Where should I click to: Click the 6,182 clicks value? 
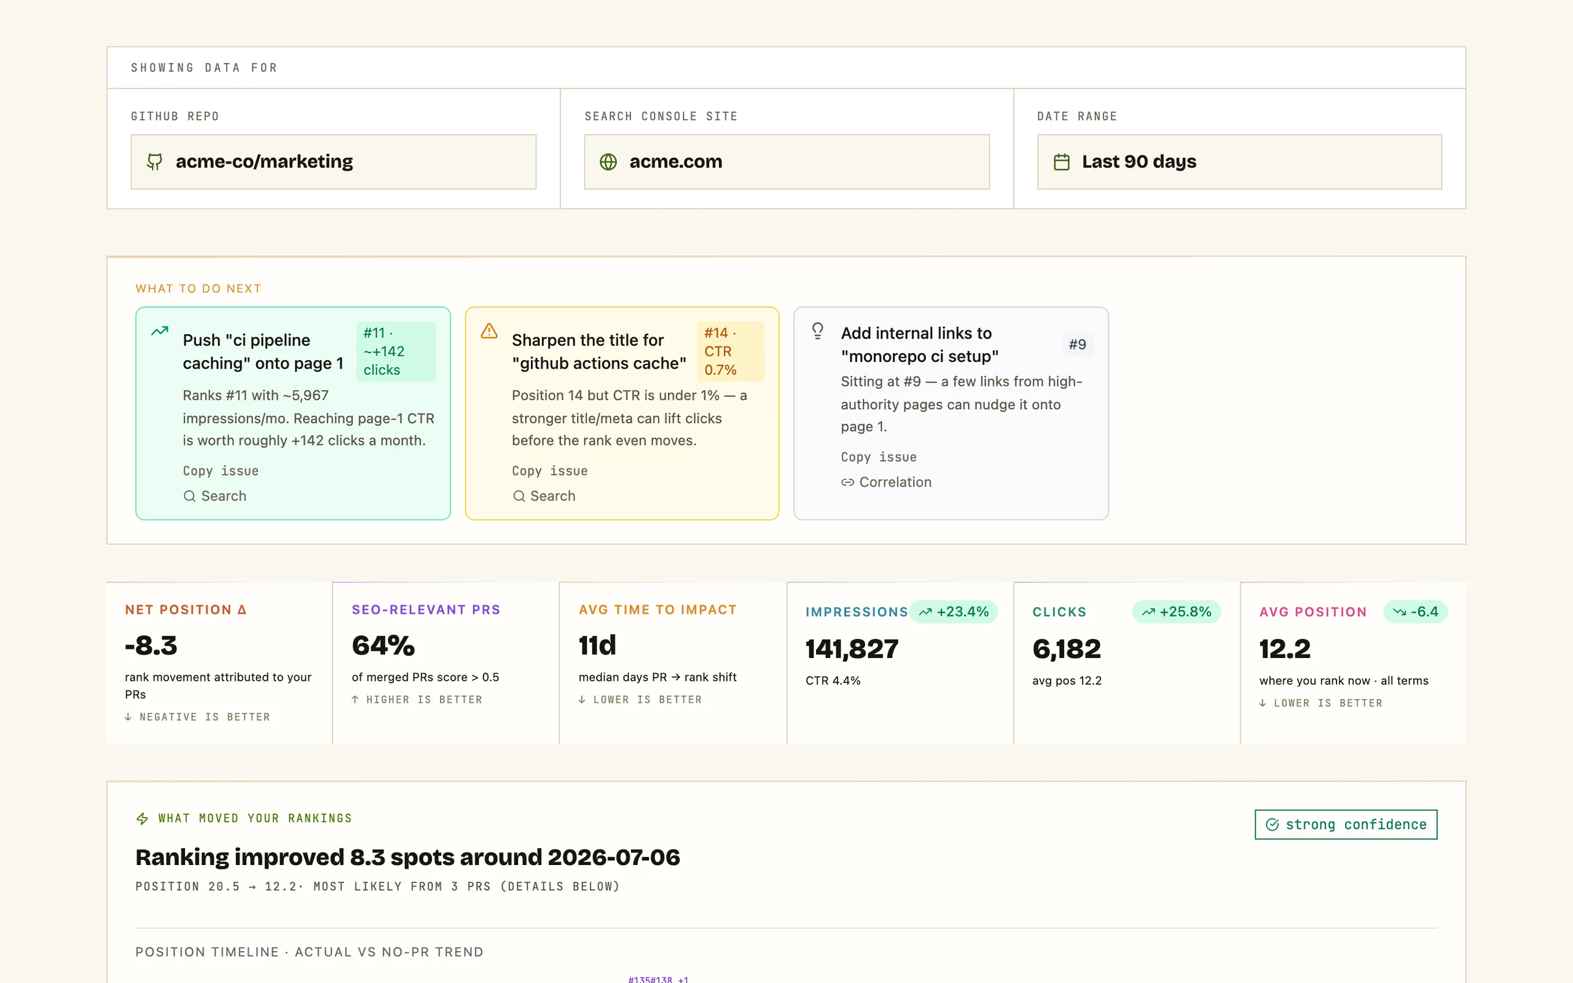coord(1067,649)
